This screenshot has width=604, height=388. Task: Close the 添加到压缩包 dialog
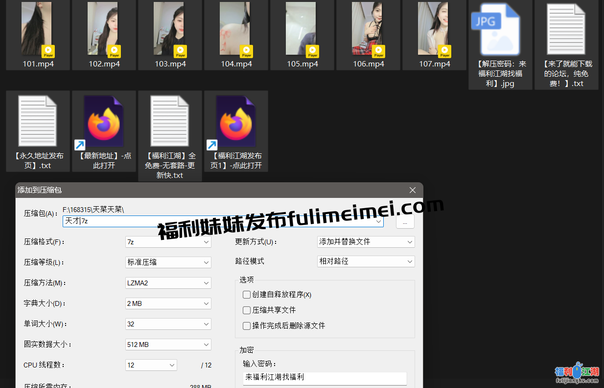click(x=413, y=190)
